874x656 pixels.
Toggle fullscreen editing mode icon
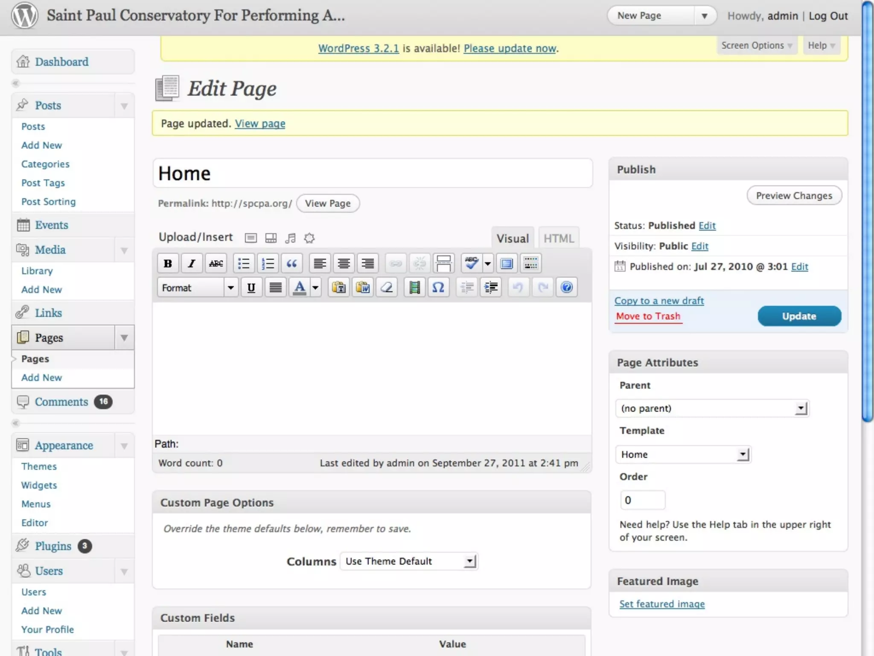507,264
